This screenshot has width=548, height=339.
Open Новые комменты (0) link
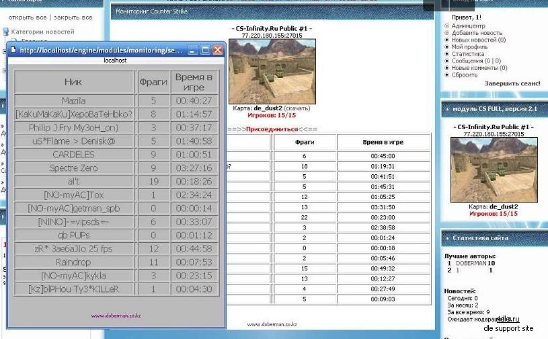pyautogui.click(x=479, y=68)
